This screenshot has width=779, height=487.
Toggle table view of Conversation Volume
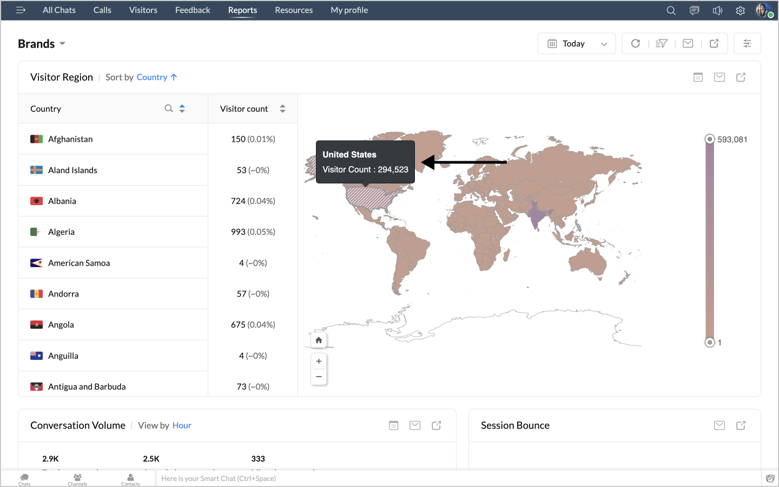[x=394, y=426]
